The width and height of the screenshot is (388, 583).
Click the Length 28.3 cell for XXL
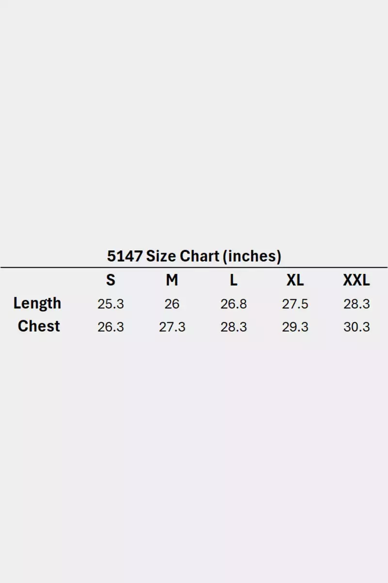tap(356, 304)
